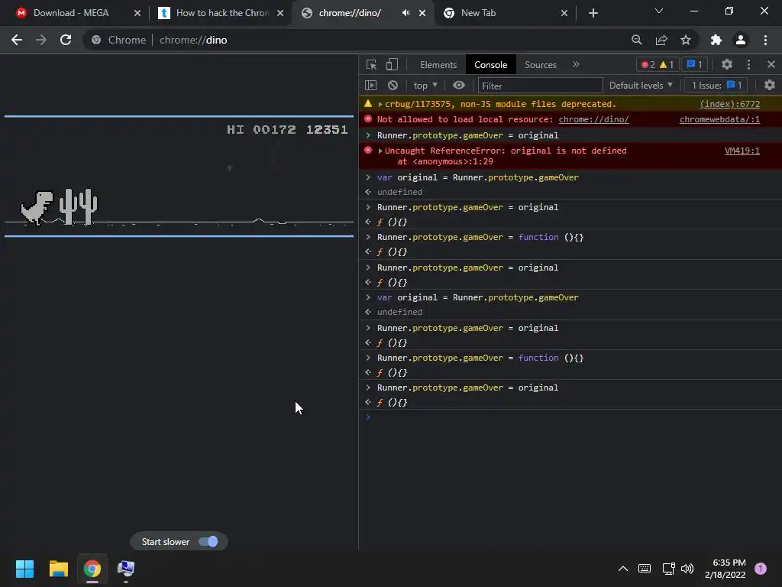Open the tab search dropdown arrow
The height and width of the screenshot is (587, 782).
tap(659, 11)
